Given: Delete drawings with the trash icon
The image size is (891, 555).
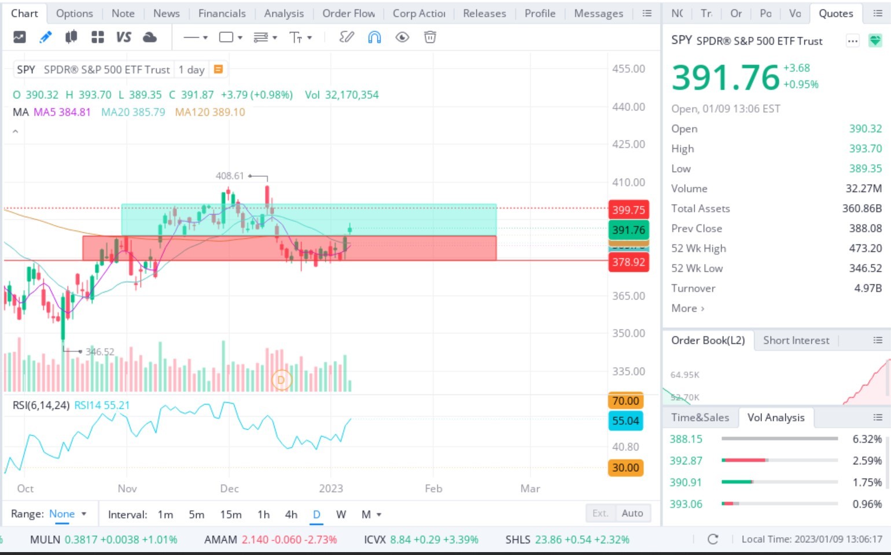Looking at the screenshot, I should [430, 38].
